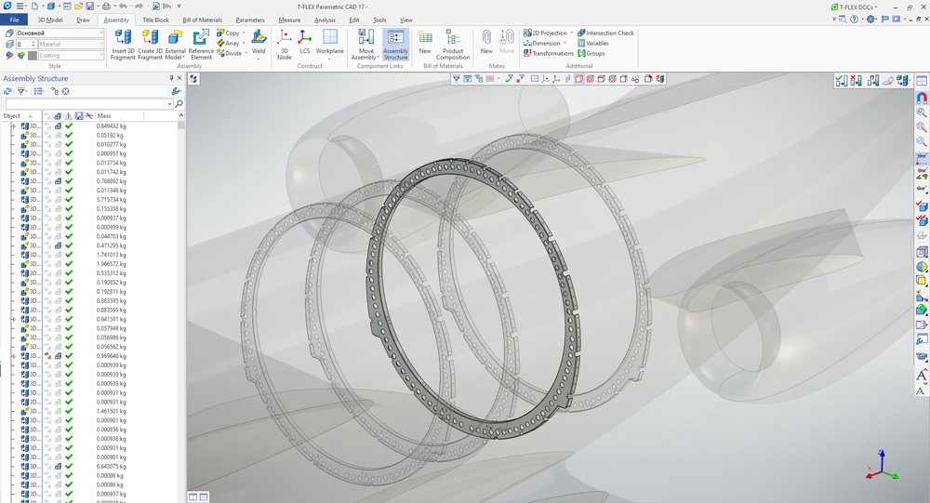
Task: Toggle the Assembly Structure window button
Action: tap(395, 44)
